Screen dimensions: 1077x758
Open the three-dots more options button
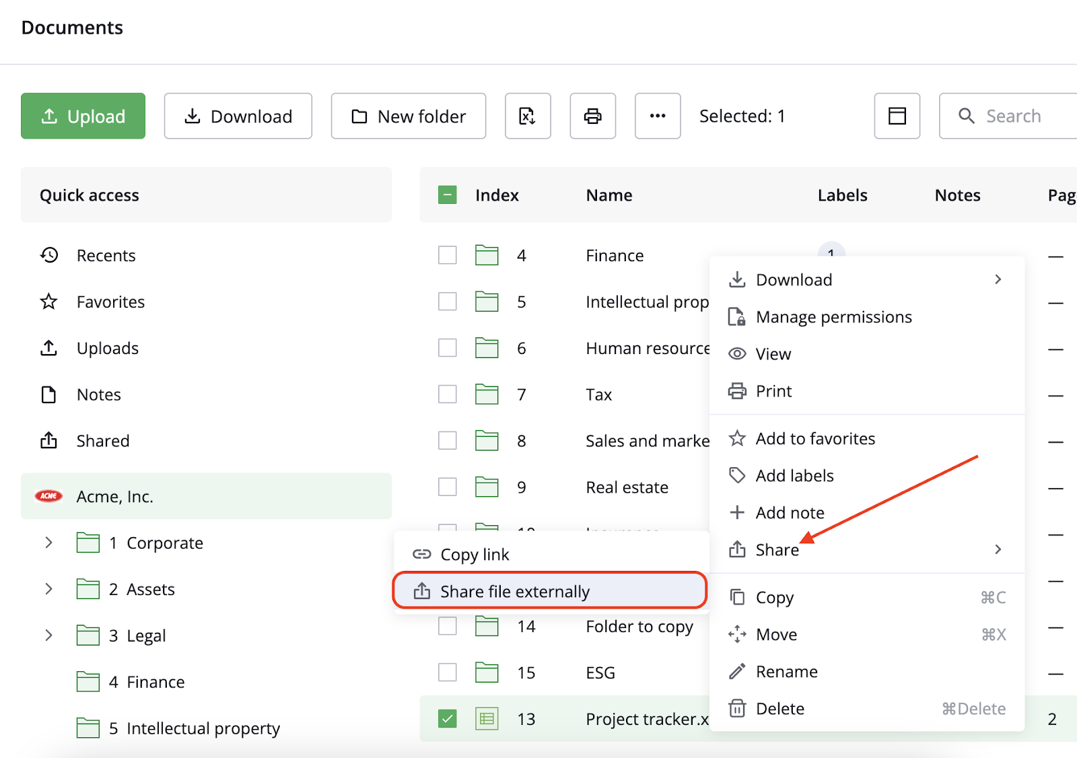[658, 116]
